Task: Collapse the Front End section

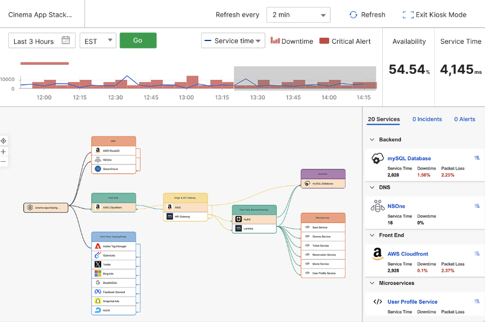Action: (x=372, y=235)
